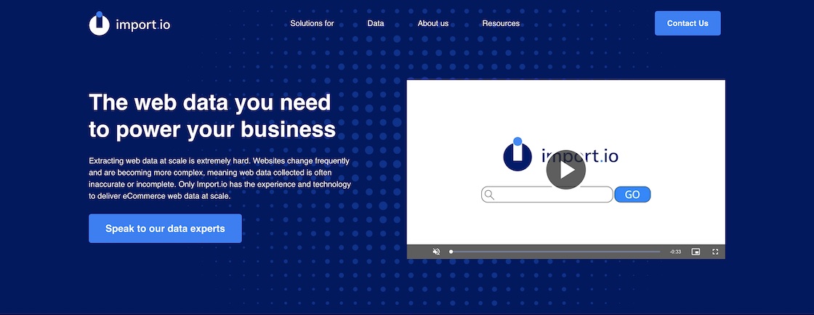Image resolution: width=814 pixels, height=315 pixels.
Task: Click Speak to our data experts button
Action: point(165,229)
